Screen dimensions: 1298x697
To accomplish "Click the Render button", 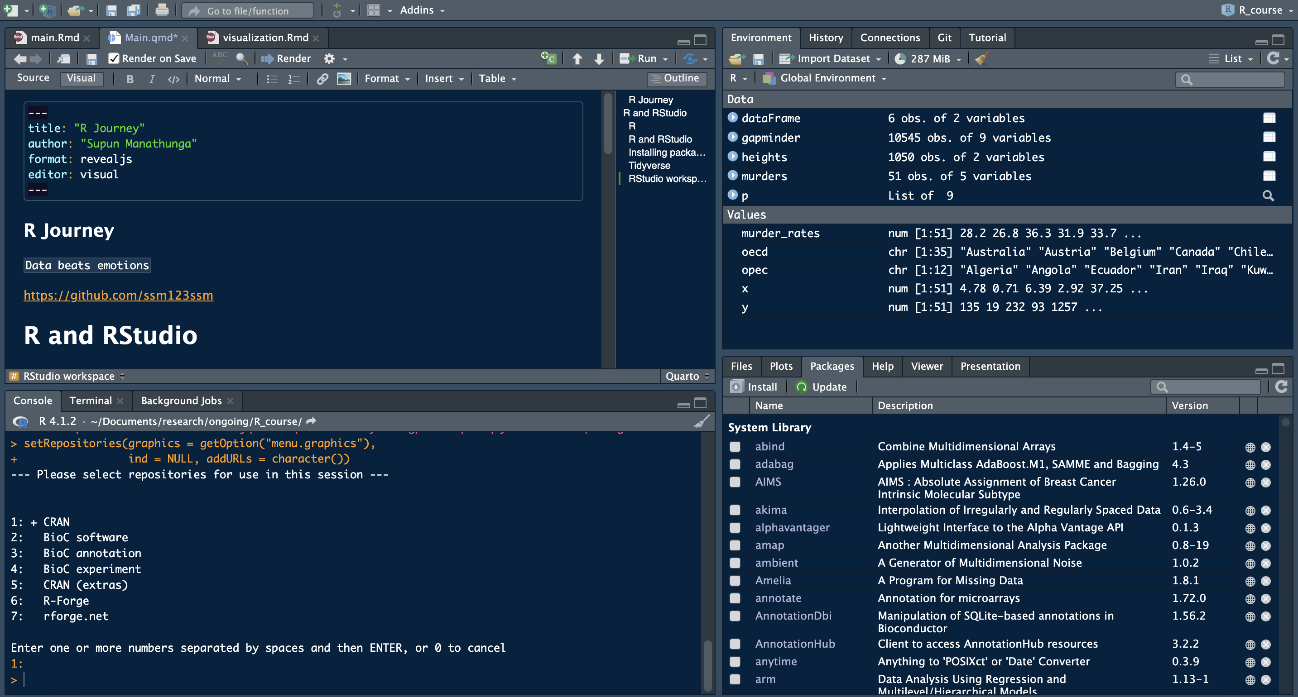I will click(x=286, y=58).
